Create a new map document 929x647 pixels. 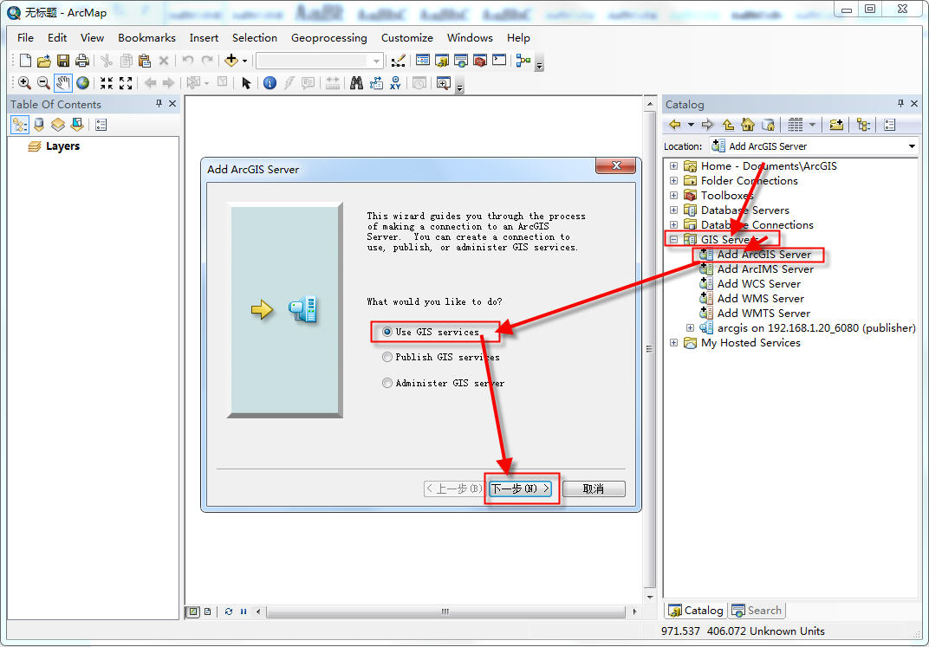[25, 61]
